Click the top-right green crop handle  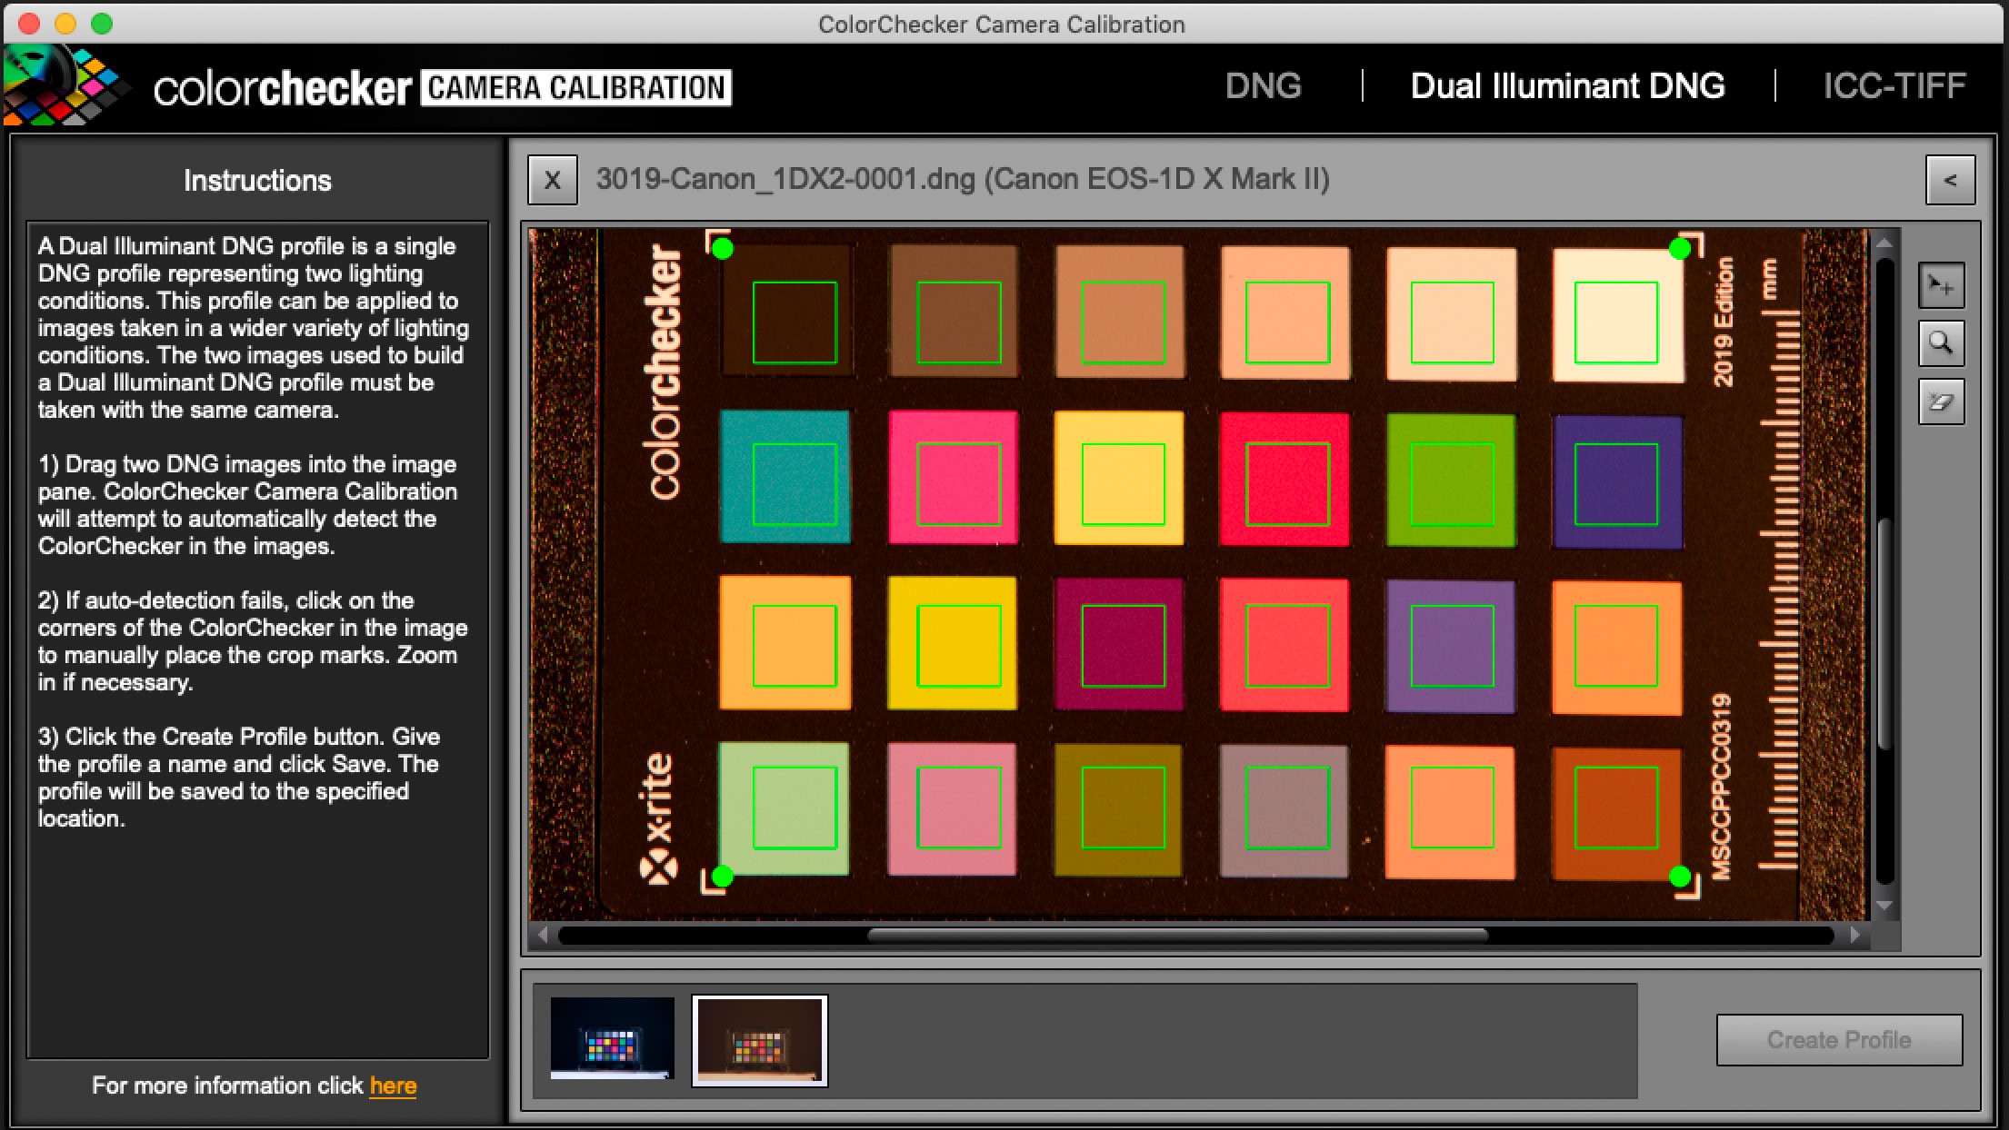[1680, 248]
